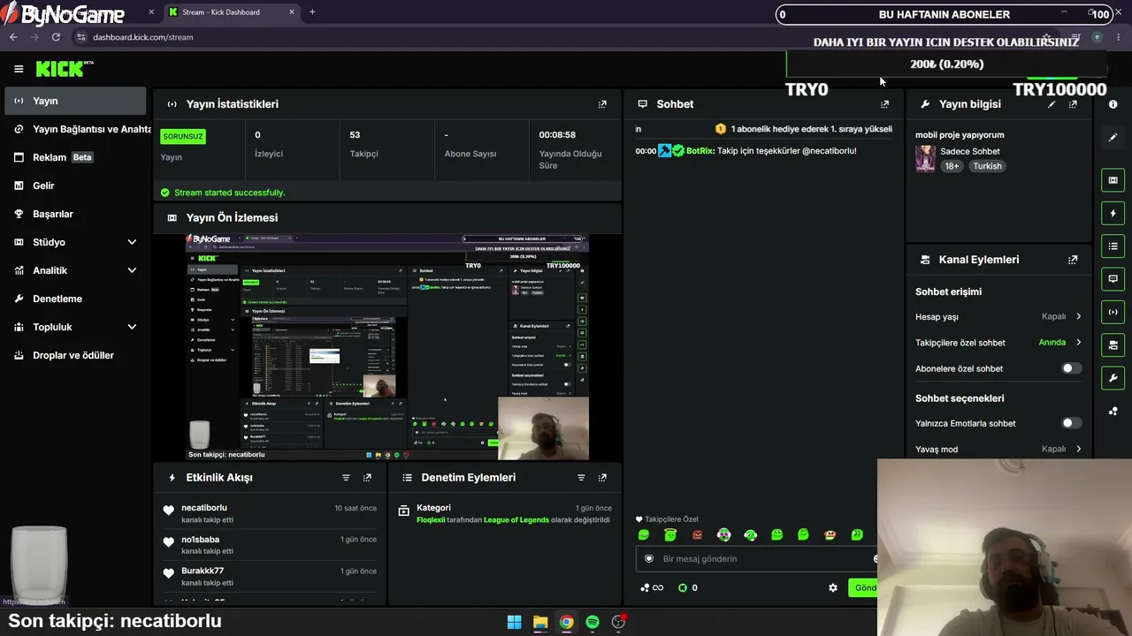The image size is (1132, 636).
Task: Click the pencil icon in right sidebar
Action: [1113, 137]
